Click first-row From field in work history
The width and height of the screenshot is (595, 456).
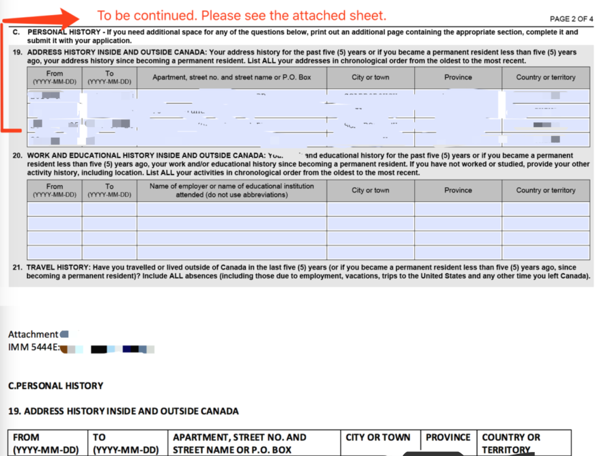[55, 209]
